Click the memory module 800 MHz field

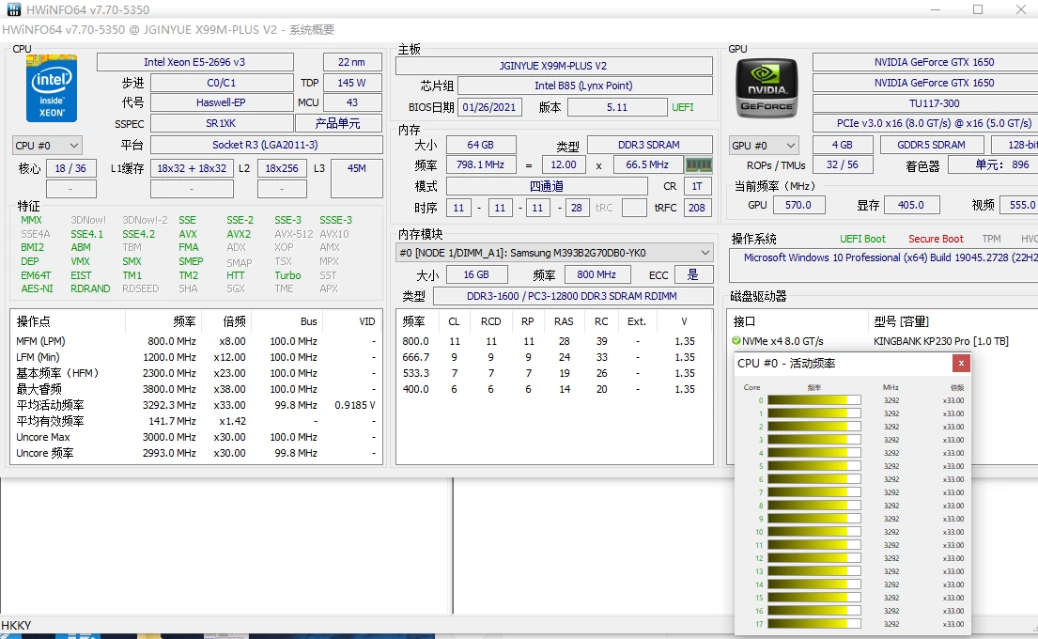coord(596,274)
